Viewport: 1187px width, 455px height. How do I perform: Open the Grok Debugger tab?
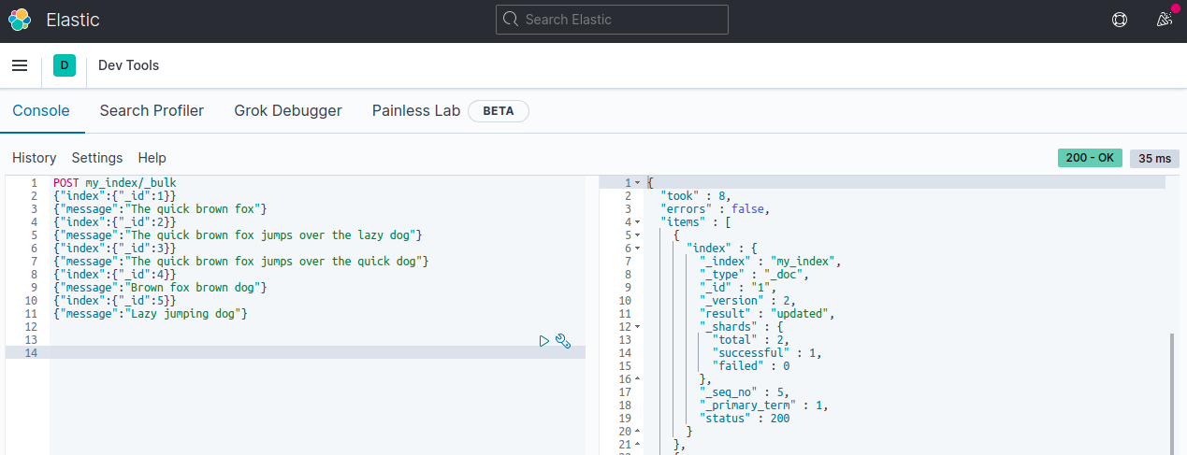pyautogui.click(x=288, y=110)
